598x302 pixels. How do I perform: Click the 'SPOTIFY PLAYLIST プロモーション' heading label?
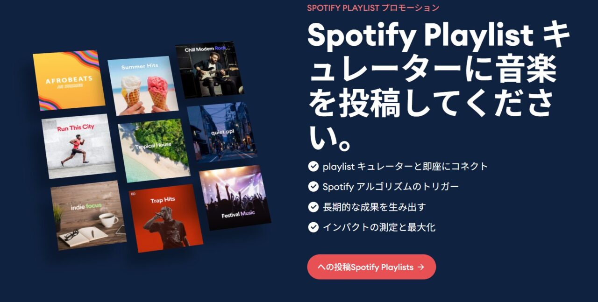tap(373, 7)
